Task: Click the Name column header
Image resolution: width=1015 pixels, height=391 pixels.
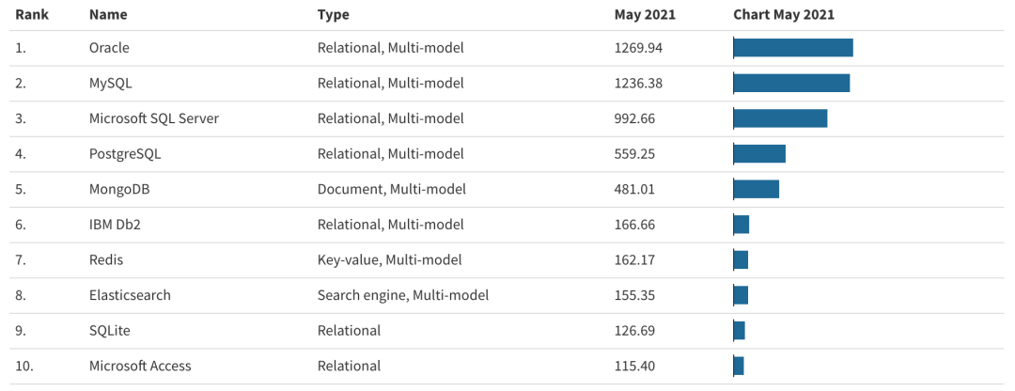Action: tap(108, 14)
